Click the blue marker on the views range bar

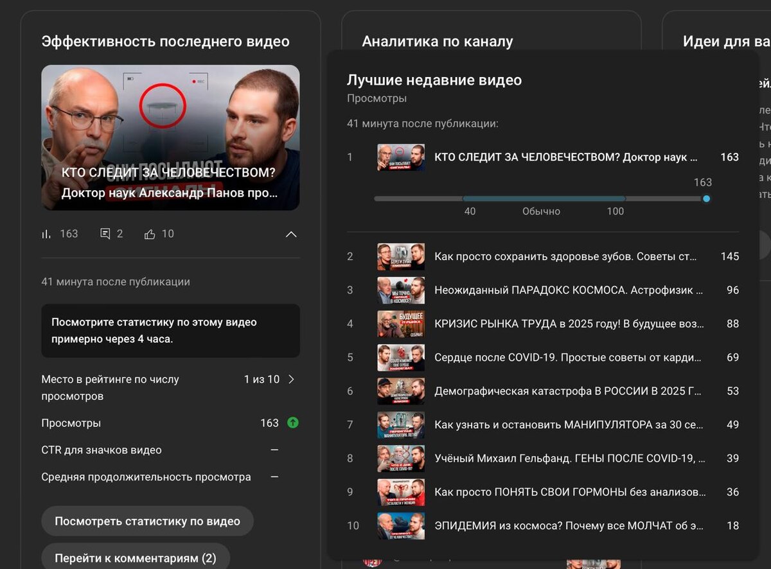707,199
